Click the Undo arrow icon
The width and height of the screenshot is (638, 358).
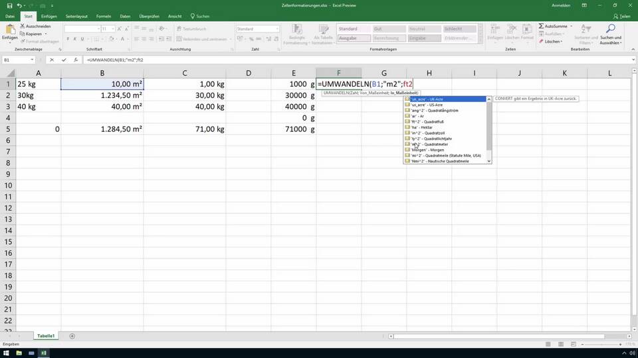[x=20, y=5]
